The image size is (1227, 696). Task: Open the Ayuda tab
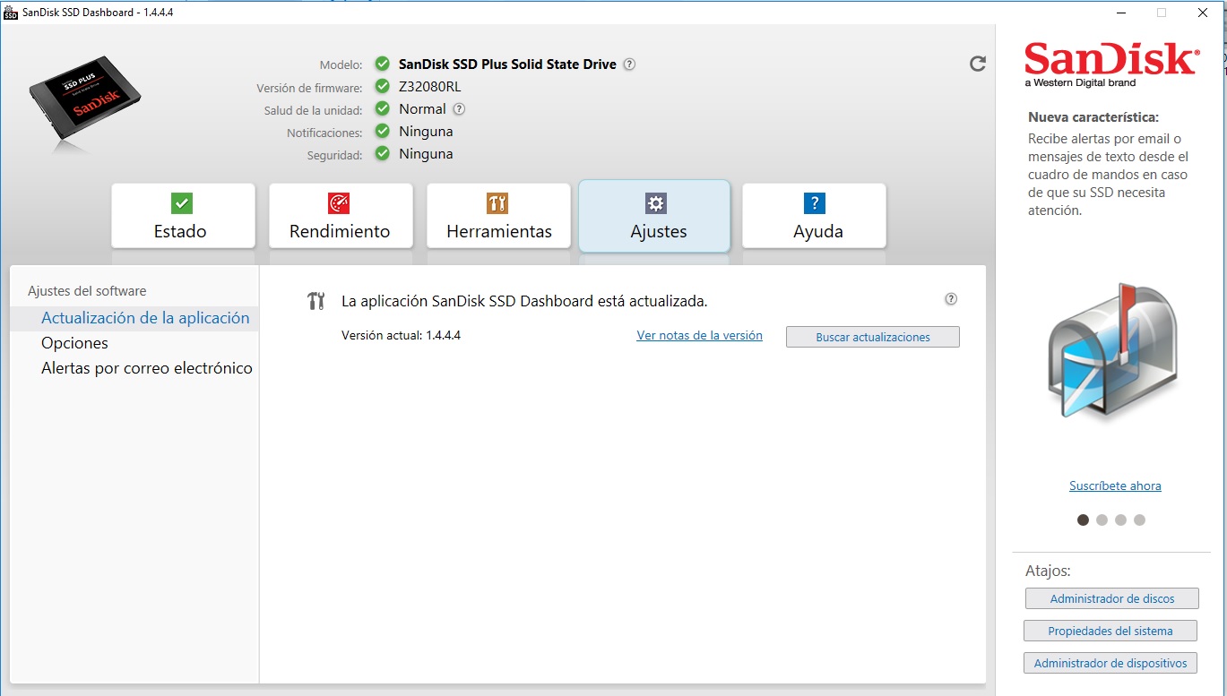point(814,215)
